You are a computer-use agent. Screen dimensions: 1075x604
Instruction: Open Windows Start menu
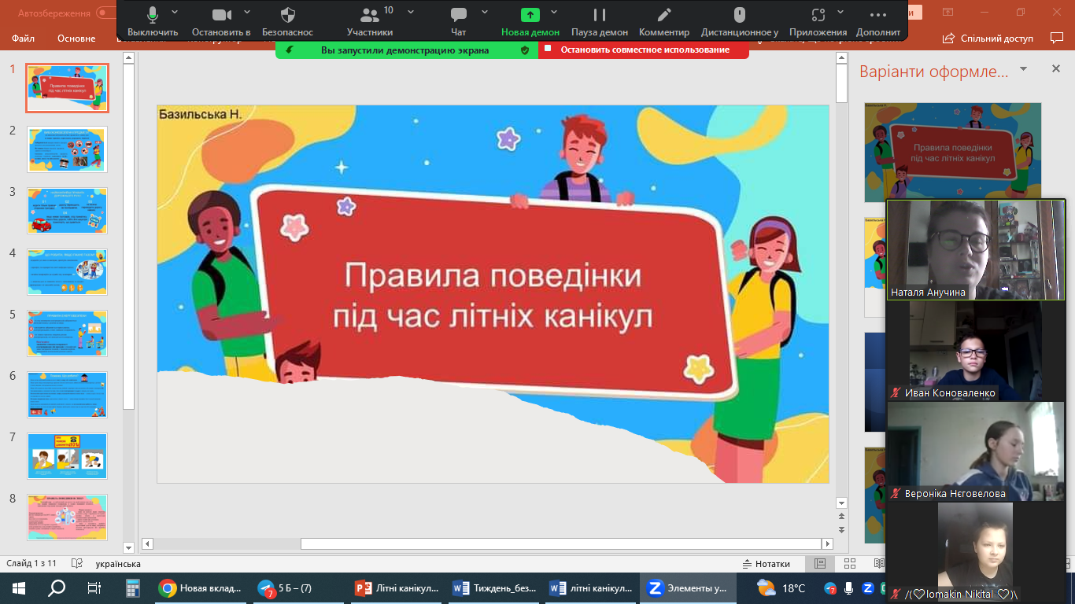point(19,587)
